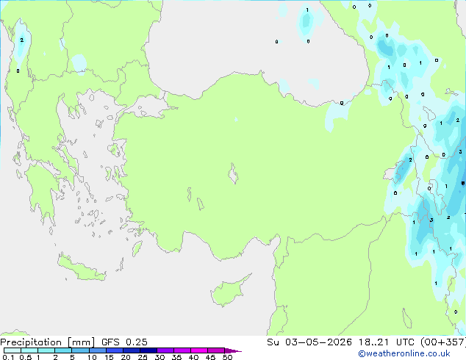Click the weatheronline.co.uk copyright link
The image size is (466, 360).
tap(404, 353)
